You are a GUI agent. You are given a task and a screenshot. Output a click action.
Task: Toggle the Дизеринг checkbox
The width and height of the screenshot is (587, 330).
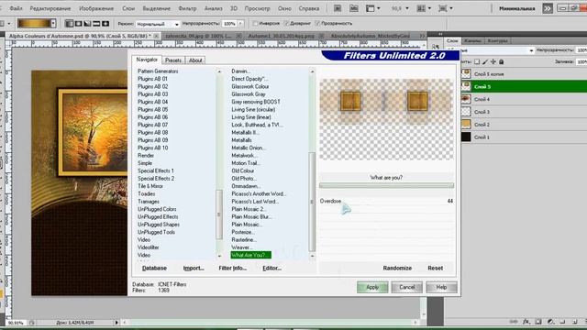[286, 23]
